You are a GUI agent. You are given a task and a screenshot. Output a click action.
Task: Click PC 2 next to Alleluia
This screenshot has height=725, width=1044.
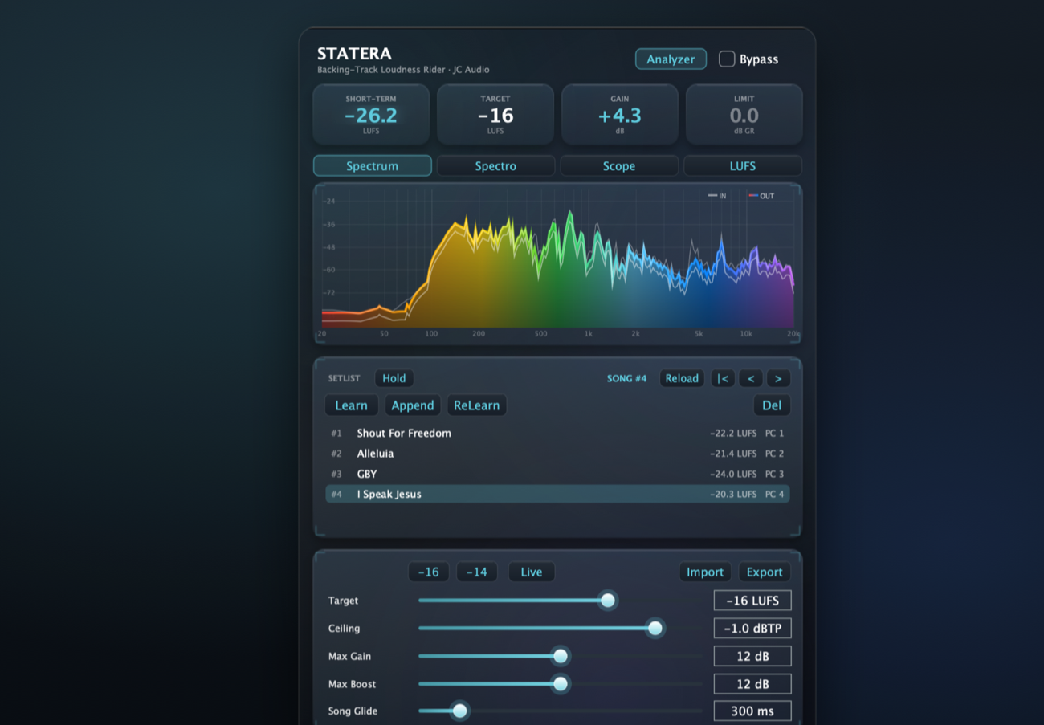coord(774,454)
